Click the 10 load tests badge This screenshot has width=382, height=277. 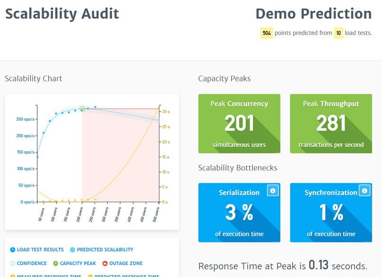click(x=339, y=33)
